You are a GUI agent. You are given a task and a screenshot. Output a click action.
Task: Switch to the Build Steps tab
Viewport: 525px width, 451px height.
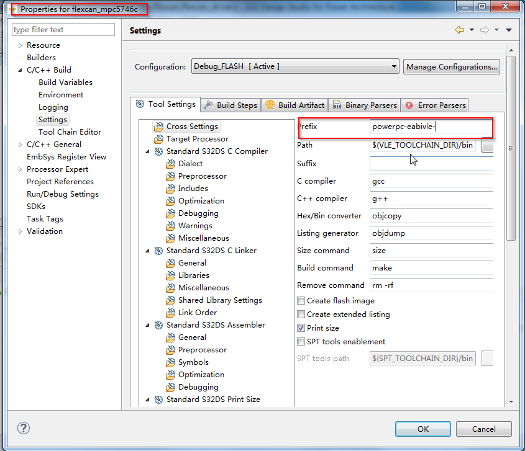click(x=231, y=105)
